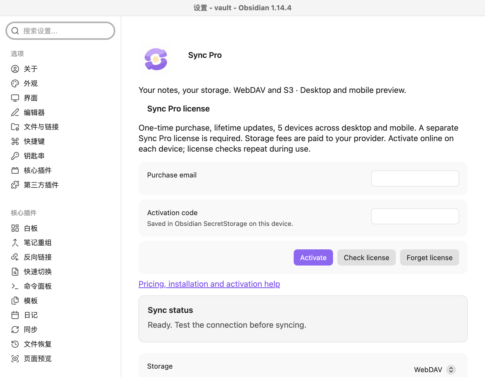
Task: Click the Sync Pro title text
Action: coord(205,55)
